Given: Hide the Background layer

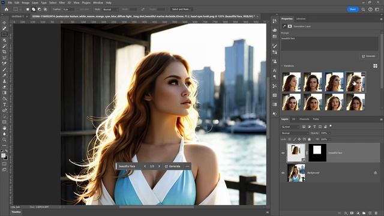Looking at the screenshot, I should coord(283,173).
